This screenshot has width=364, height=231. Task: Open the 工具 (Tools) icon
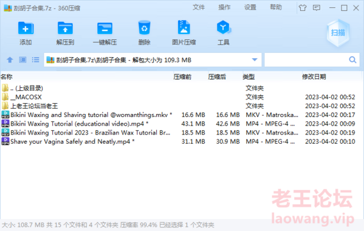(x=224, y=27)
